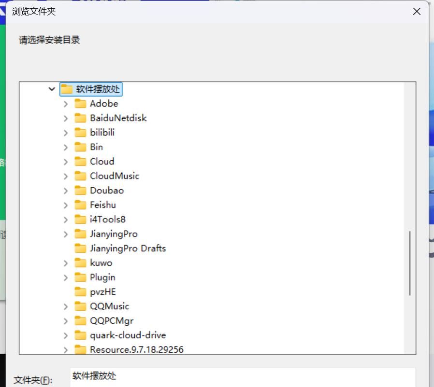
Task: Expand the JianyingPro folder
Action: coord(66,234)
